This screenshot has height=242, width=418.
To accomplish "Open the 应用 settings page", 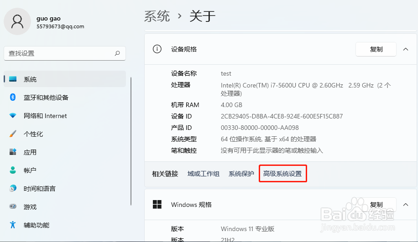I will [x=65, y=152].
